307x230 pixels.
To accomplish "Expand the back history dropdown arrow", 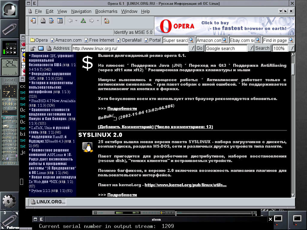I will pyautogui.click(x=76, y=21).
